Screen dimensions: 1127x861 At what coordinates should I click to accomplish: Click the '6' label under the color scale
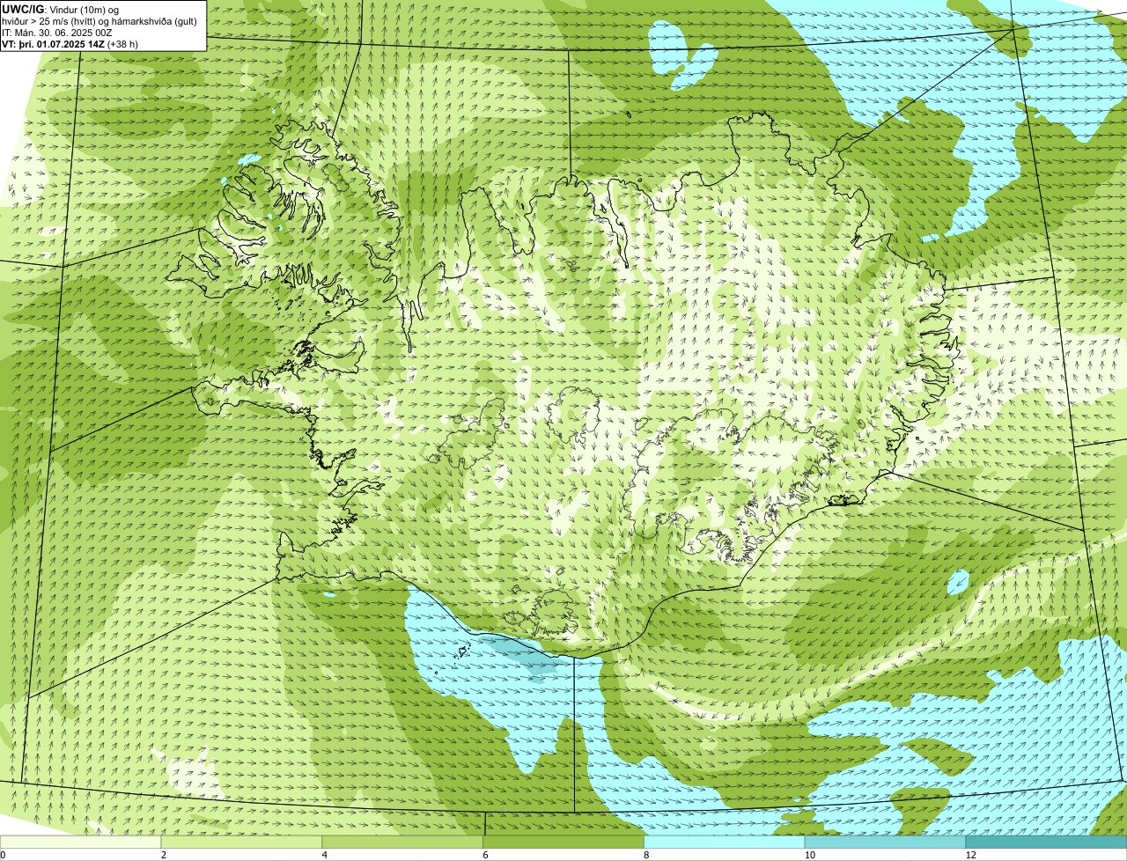(485, 855)
